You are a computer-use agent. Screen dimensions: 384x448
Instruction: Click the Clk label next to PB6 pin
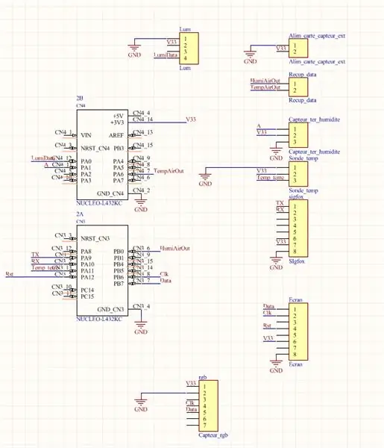click(164, 274)
